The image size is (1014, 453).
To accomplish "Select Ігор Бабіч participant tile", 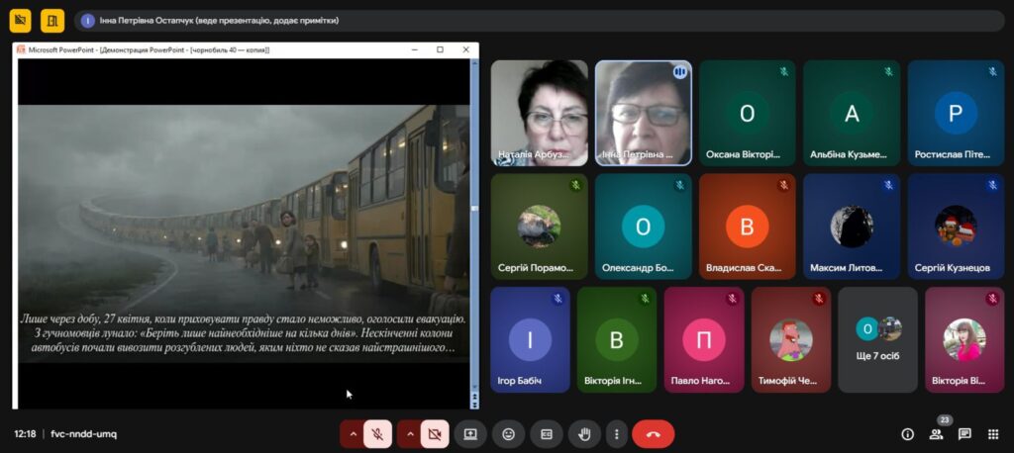I will (530, 338).
